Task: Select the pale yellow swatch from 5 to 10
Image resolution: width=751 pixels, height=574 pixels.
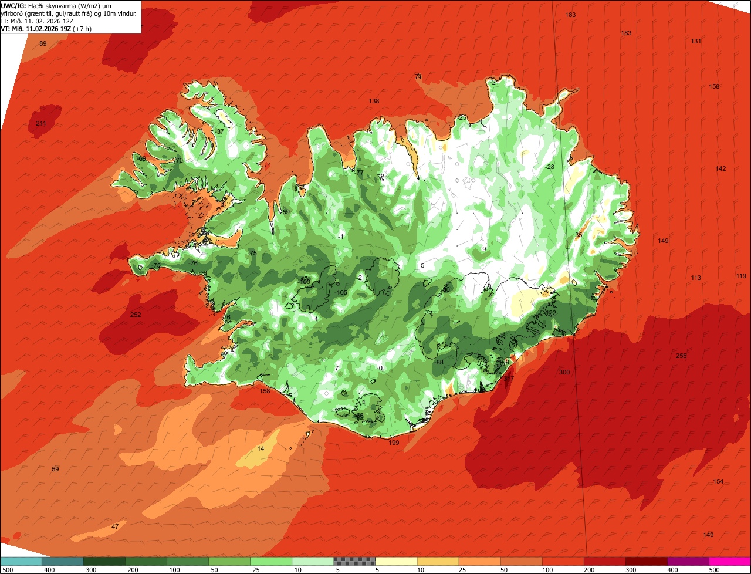Action: click(x=396, y=561)
